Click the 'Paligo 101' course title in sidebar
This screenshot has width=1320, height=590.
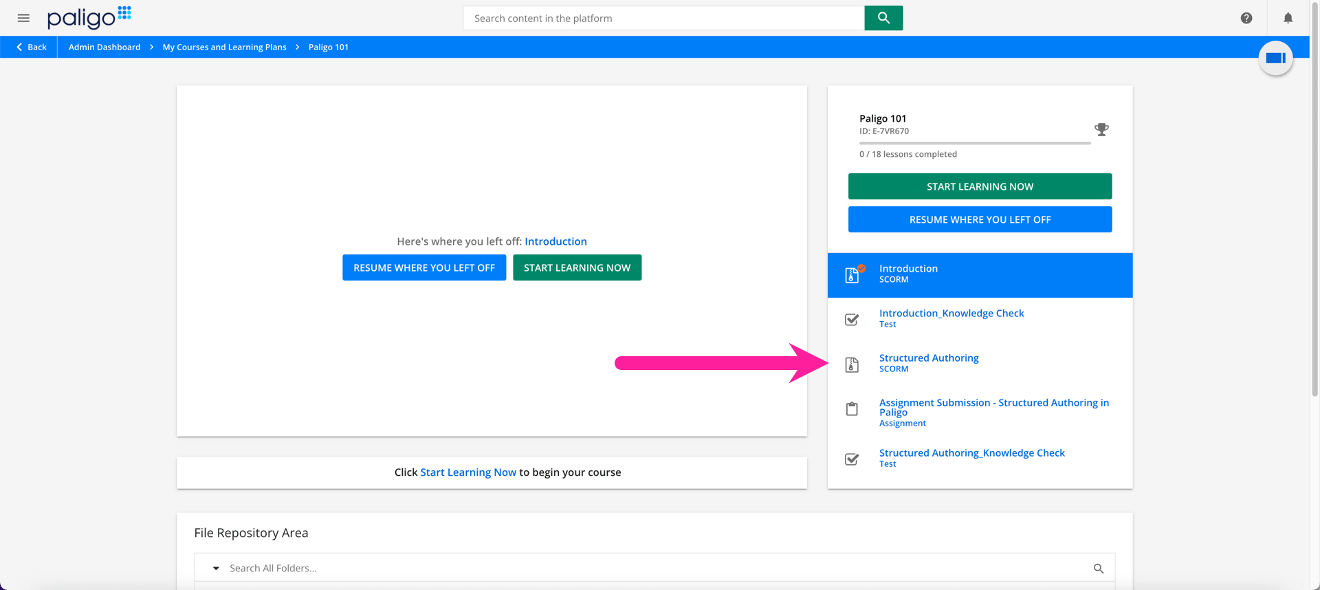883,118
